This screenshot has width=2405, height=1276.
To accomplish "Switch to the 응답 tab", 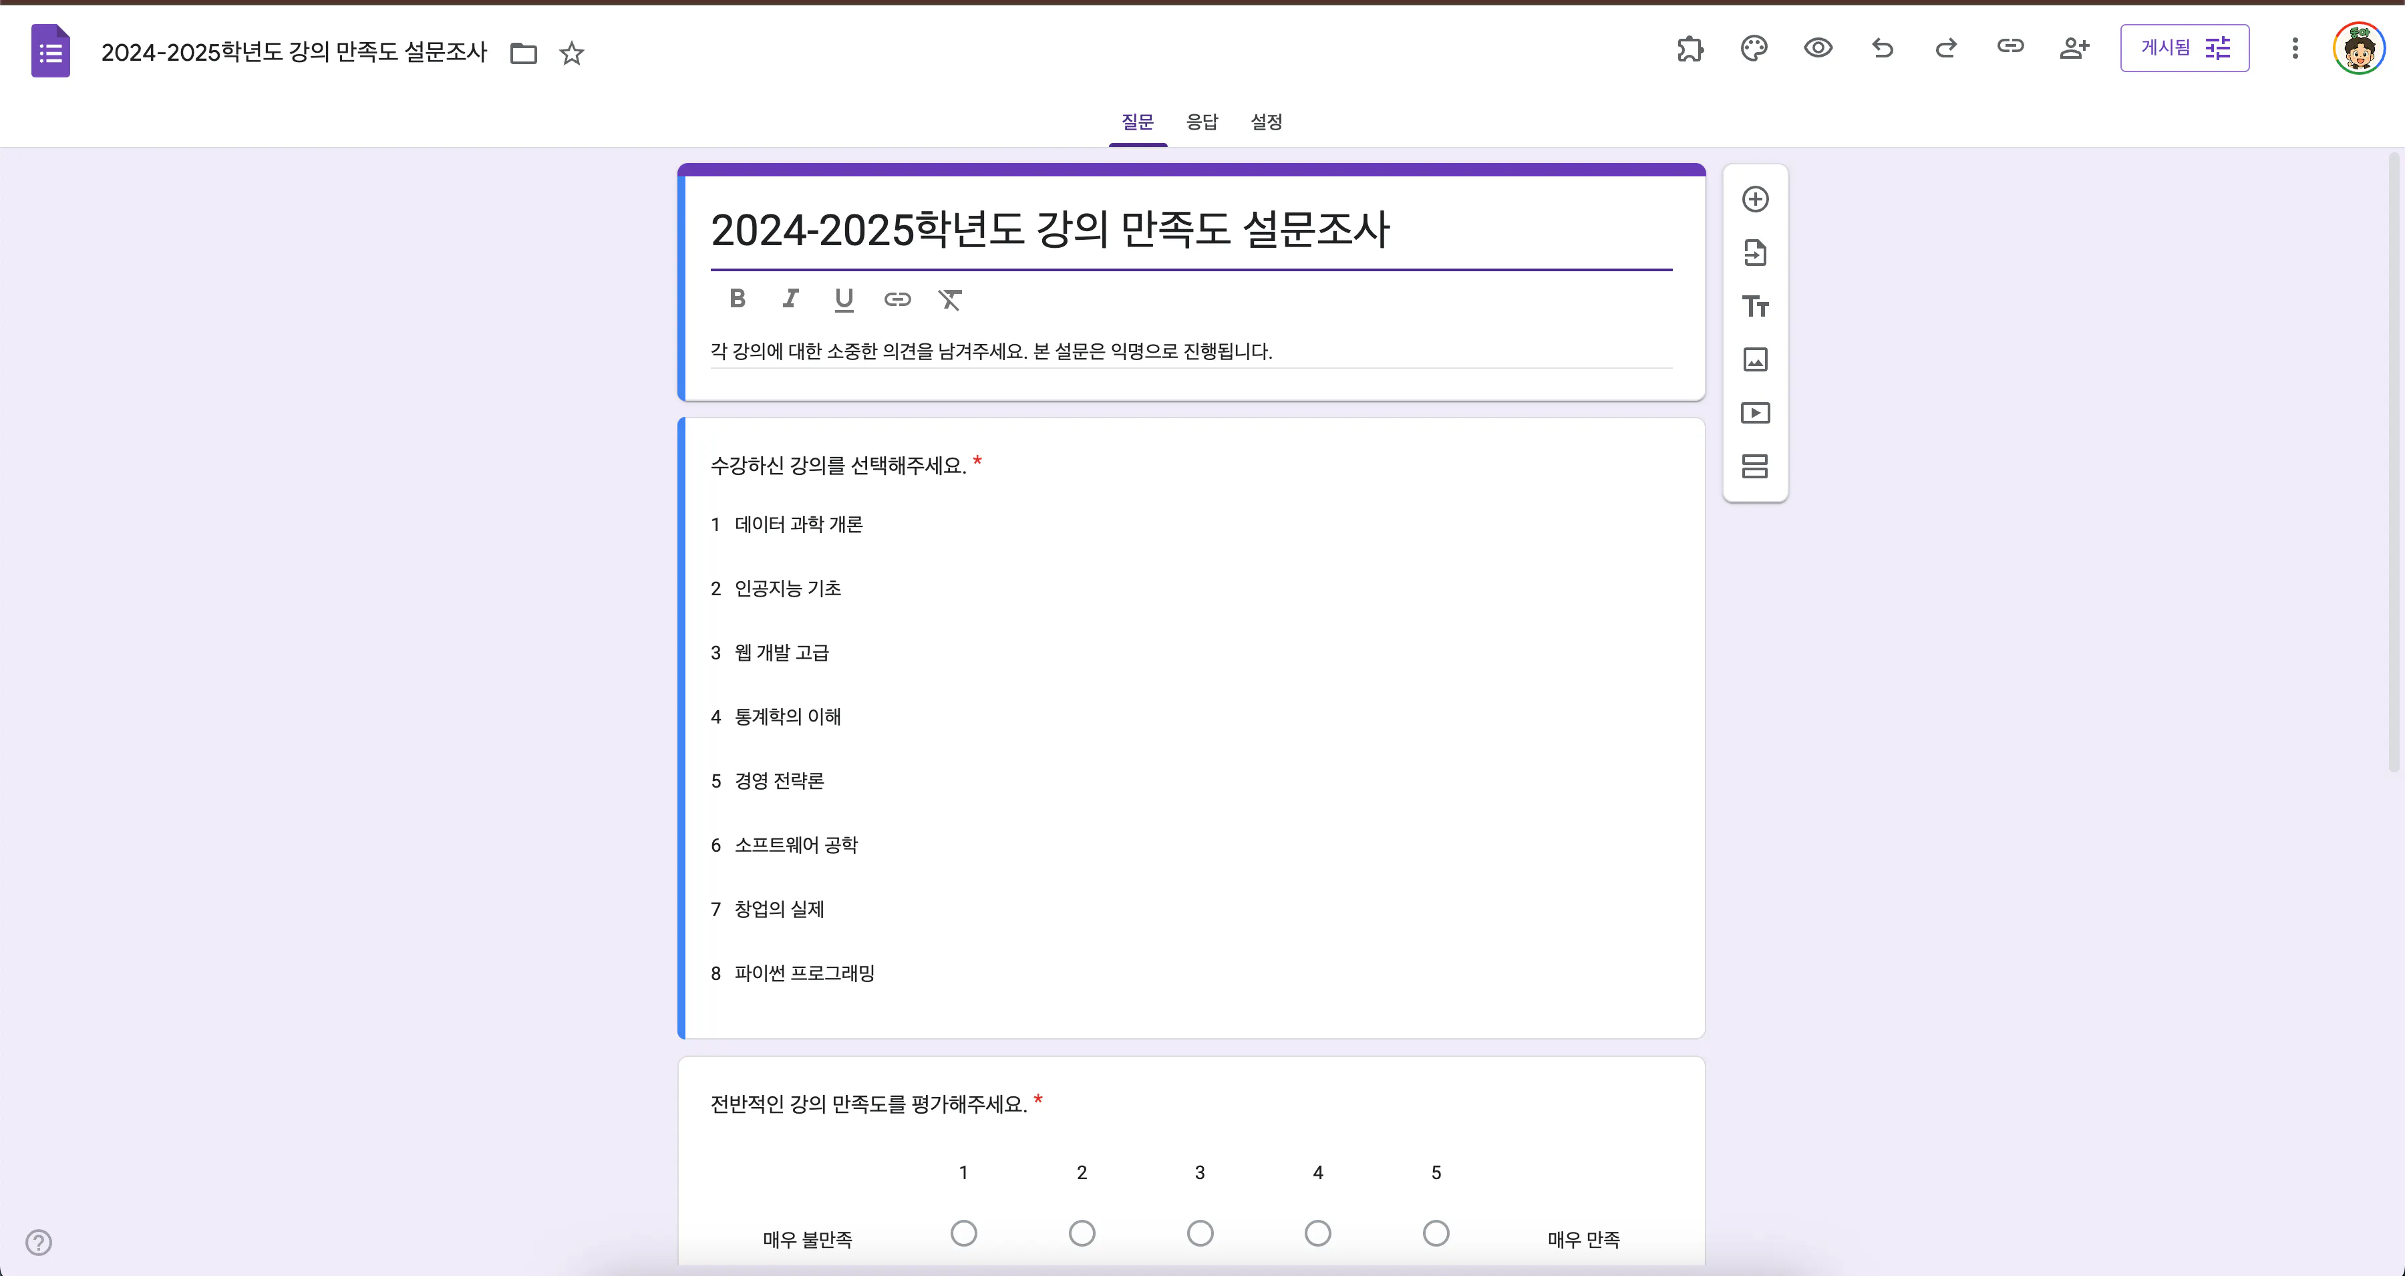I will click(x=1202, y=122).
